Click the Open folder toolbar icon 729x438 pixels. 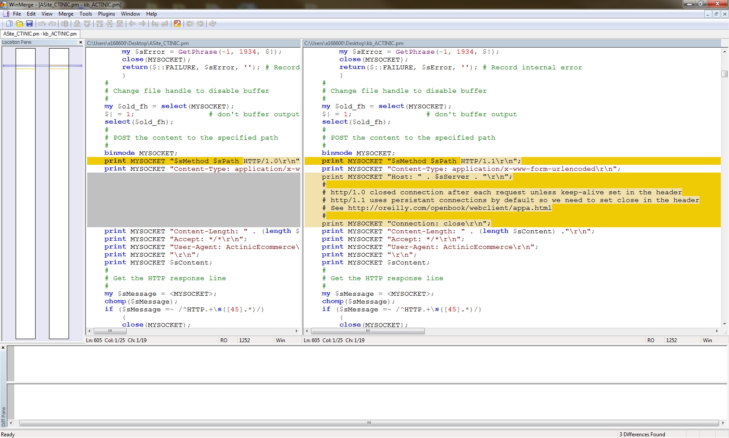[x=19, y=24]
